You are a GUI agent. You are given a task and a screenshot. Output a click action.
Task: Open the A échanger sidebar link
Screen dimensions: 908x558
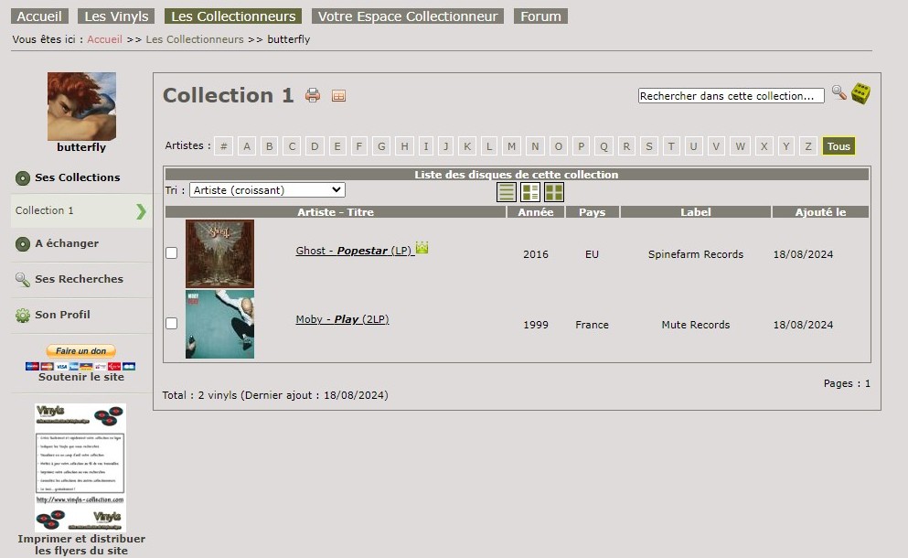(x=67, y=243)
